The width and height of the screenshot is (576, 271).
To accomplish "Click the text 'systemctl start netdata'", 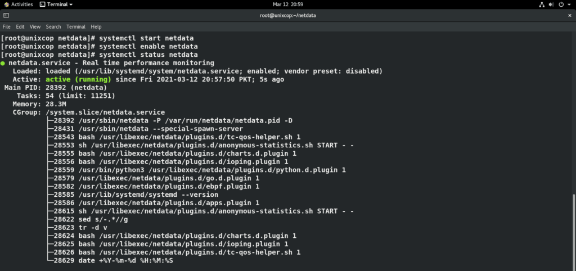I will coord(146,38).
